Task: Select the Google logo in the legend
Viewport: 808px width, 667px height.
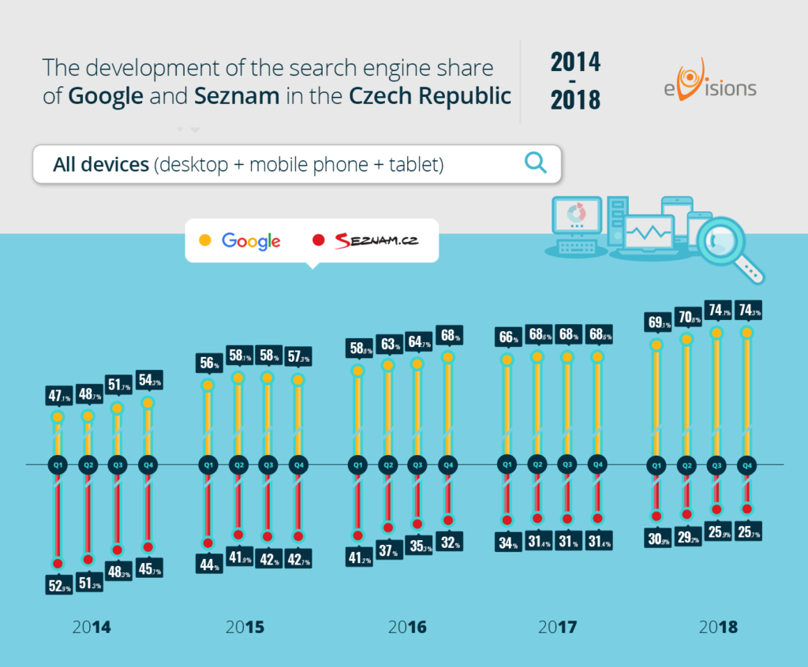Action: coord(251,240)
